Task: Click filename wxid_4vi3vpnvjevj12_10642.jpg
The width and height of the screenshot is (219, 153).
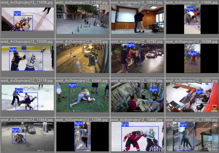Action: 136,2
